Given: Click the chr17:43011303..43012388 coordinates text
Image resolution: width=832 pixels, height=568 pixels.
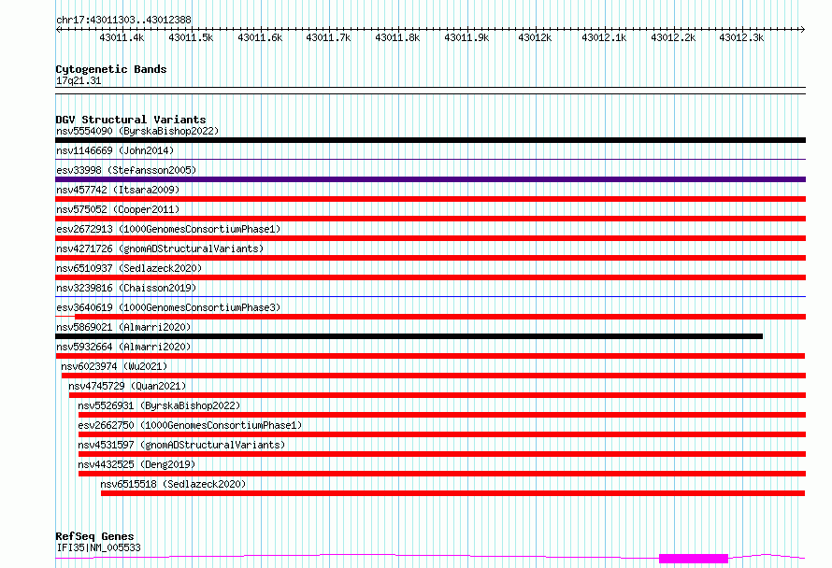Looking at the screenshot, I should pos(123,21).
